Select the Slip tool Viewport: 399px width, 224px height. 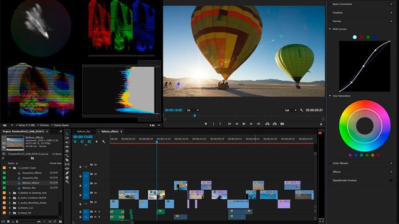point(67,164)
